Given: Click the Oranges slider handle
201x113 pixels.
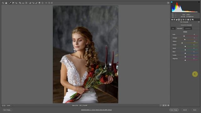Looking at the screenshot, I should [x=185, y=40].
